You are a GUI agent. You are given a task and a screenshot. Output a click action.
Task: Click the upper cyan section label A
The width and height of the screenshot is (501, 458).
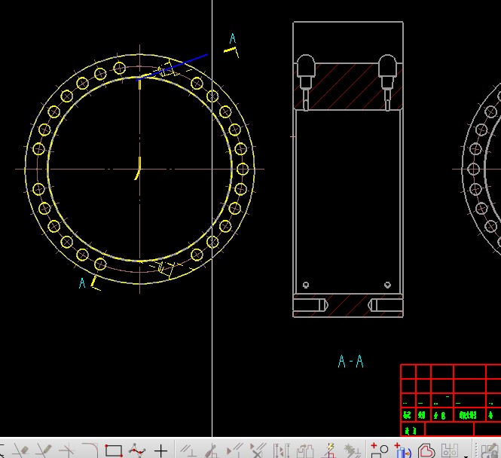pos(233,38)
